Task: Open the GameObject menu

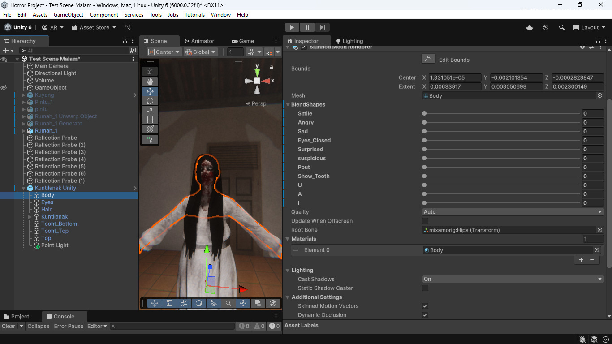Action: coord(69,15)
